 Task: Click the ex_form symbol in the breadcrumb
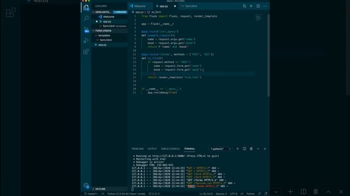click(156, 12)
